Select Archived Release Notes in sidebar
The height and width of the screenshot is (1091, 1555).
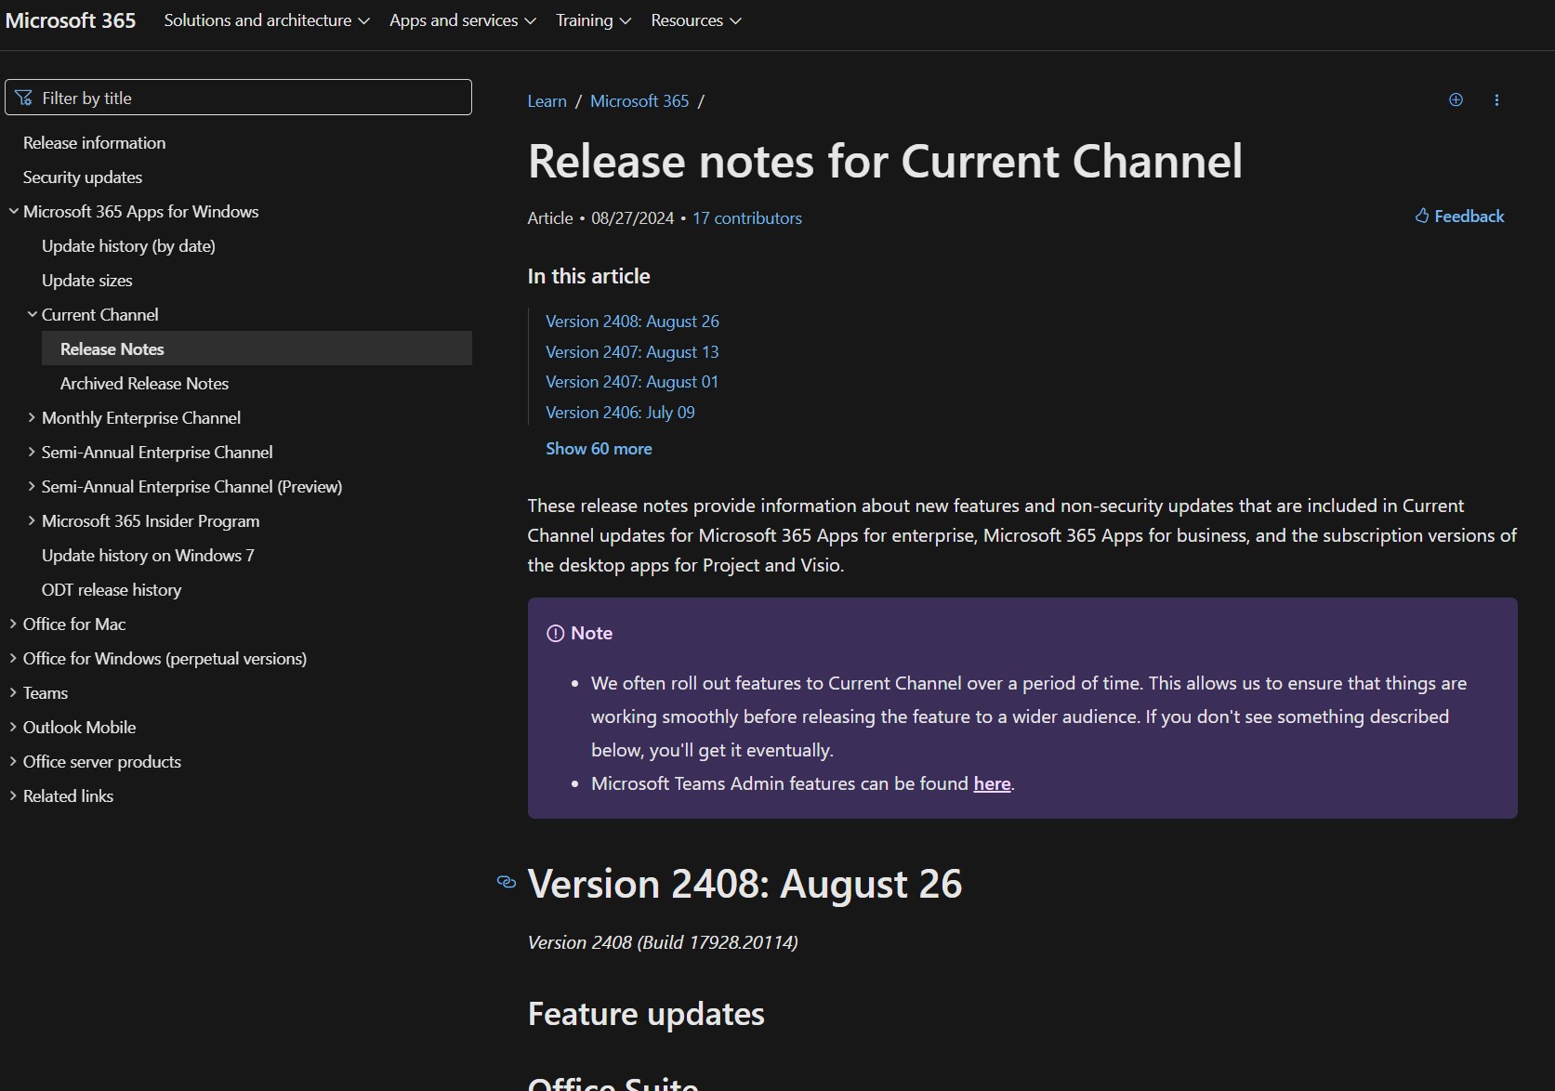[144, 384]
